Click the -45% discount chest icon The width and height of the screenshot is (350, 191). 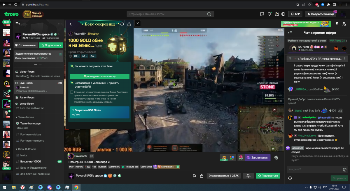point(224,158)
